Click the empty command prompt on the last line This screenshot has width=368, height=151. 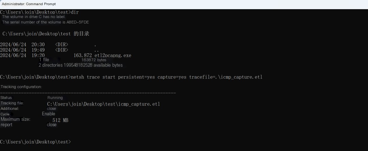(x=35, y=142)
